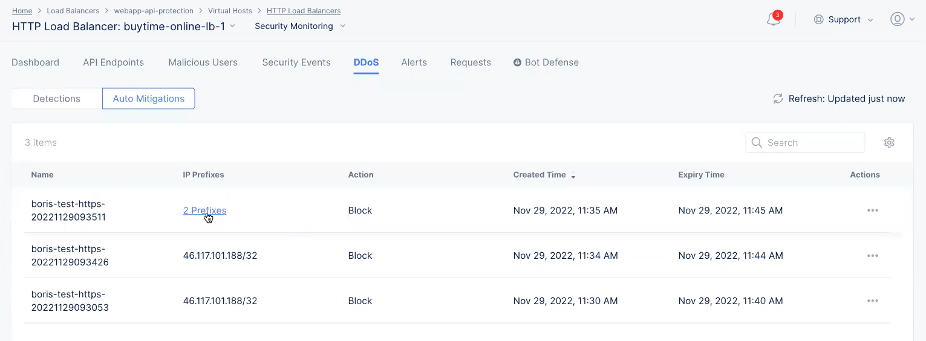The height and width of the screenshot is (341, 926).
Task: Switch to the Security Events tab
Action: pyautogui.click(x=296, y=62)
